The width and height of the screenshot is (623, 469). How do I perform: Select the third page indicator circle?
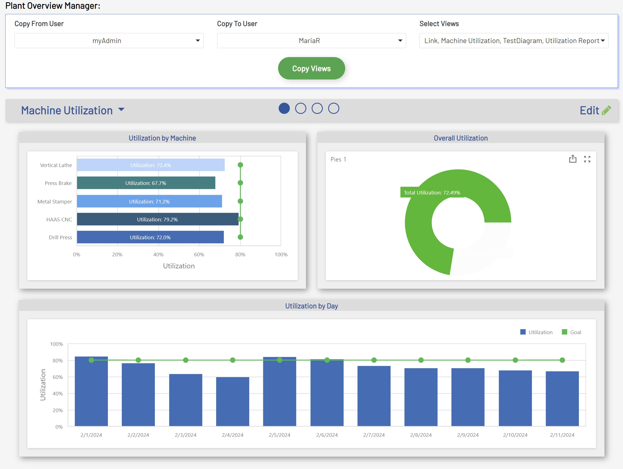coord(317,109)
